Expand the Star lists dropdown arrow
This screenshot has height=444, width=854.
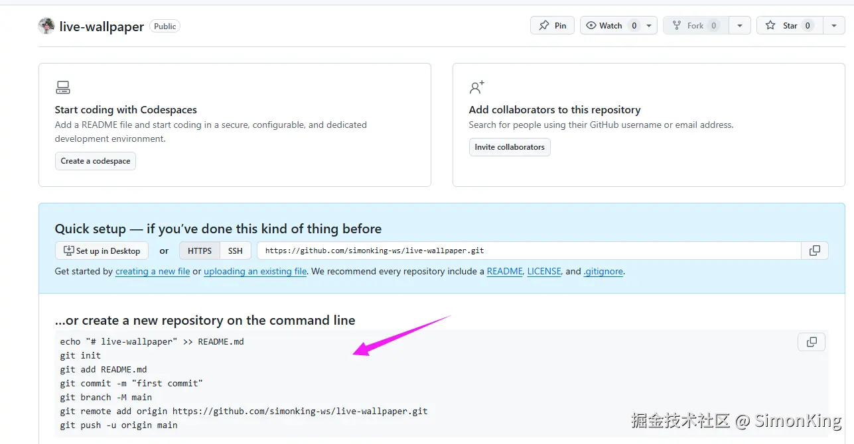[x=833, y=26]
